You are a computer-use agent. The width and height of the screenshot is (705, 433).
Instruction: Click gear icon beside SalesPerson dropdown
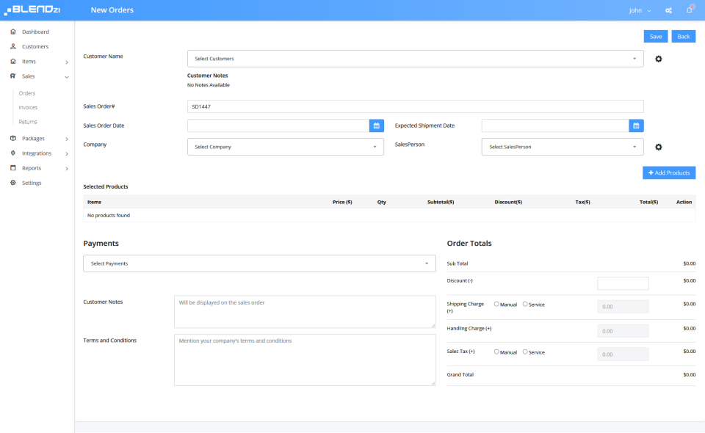pyautogui.click(x=658, y=147)
